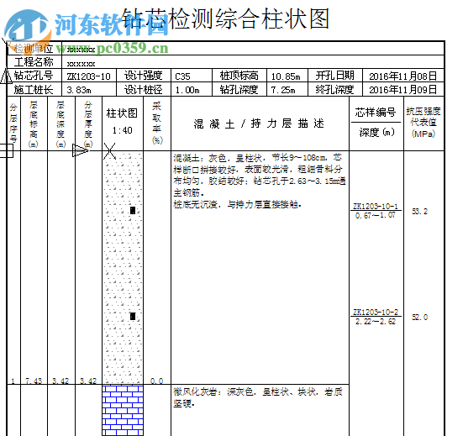Select core sample ZK1203-10-1

pos(376,207)
